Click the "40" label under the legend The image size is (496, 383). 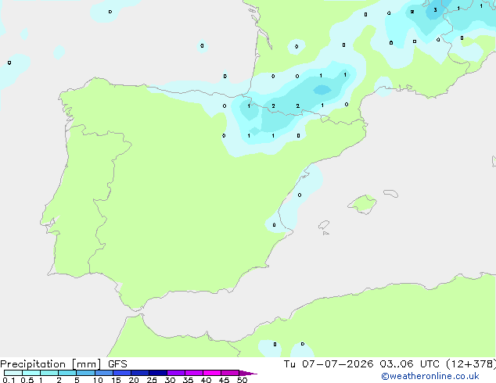click(x=206, y=380)
